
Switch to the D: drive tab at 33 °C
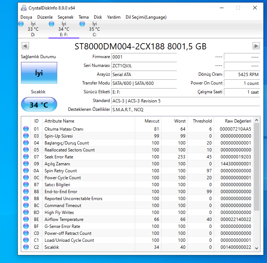point(33,29)
